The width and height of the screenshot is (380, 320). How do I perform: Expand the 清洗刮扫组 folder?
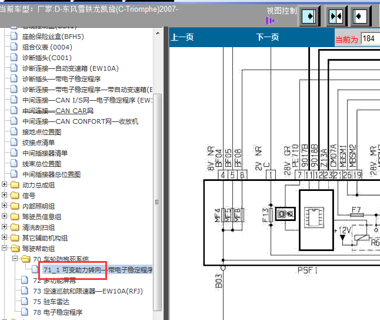4,227
